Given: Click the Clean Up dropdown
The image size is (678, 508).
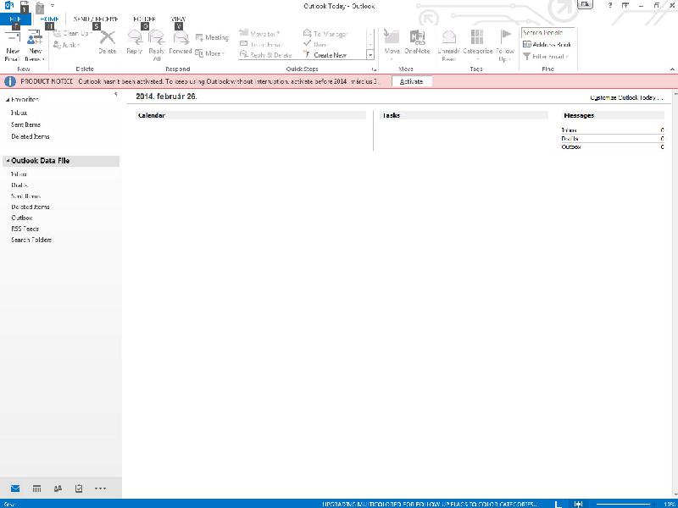Looking at the screenshot, I should click(73, 33).
